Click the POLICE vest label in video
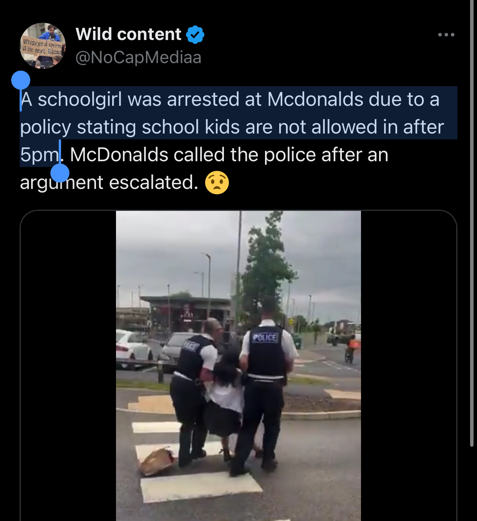 (x=265, y=337)
